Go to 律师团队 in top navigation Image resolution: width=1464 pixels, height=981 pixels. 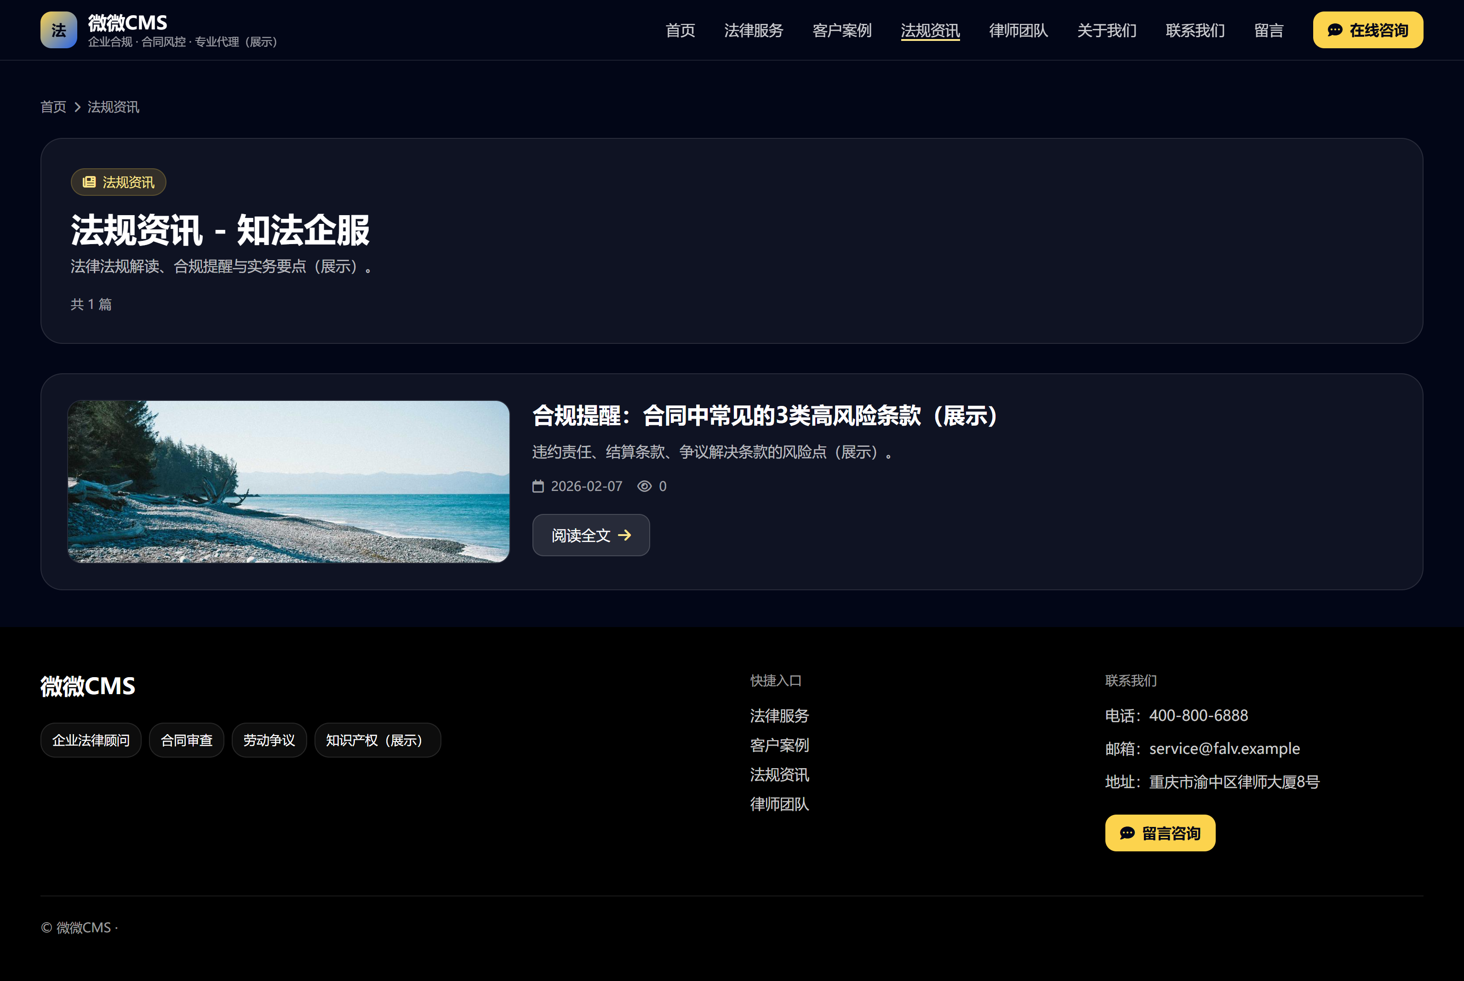[1018, 30]
